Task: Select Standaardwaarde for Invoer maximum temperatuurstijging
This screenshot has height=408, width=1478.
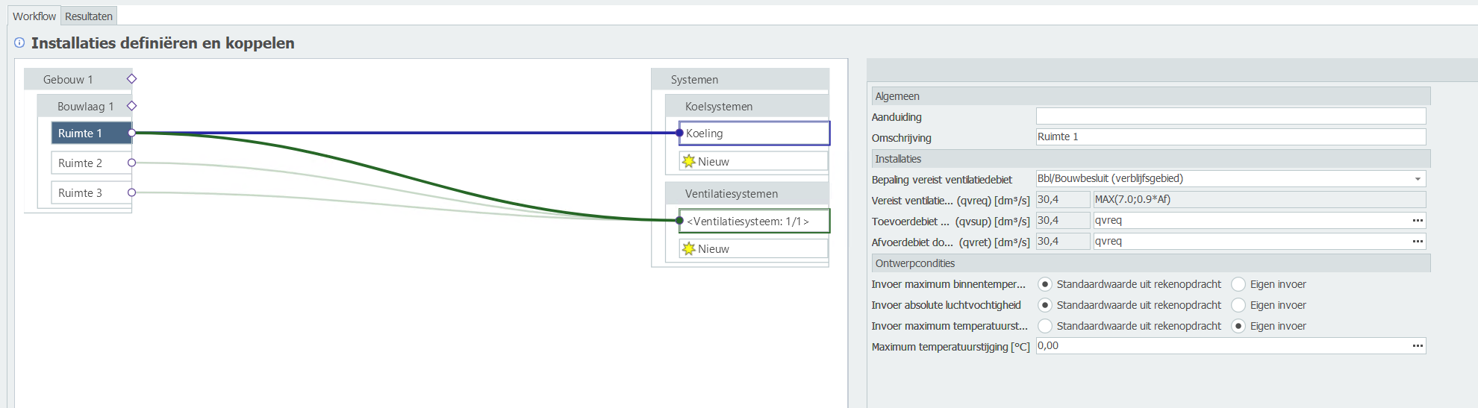Action: [x=1045, y=326]
